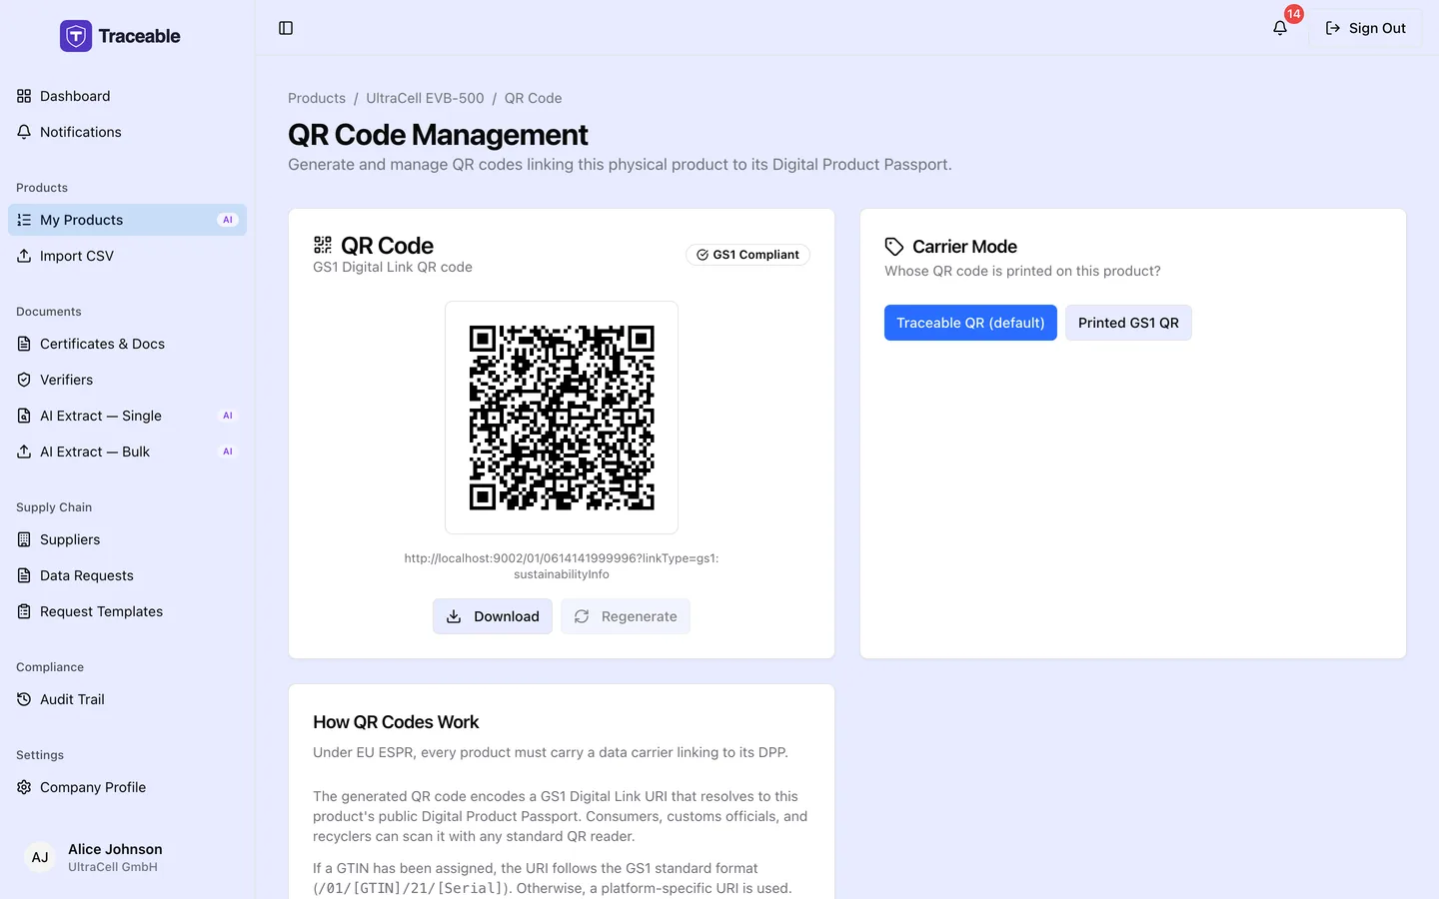This screenshot has height=899, width=1439.
Task: Click the Sign Out button
Action: [1365, 28]
